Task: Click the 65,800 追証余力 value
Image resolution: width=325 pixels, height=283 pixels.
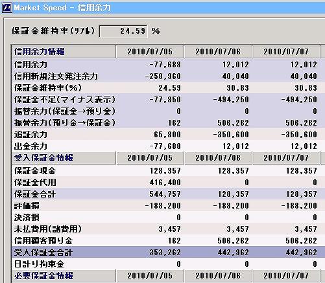Action: tap(167, 135)
